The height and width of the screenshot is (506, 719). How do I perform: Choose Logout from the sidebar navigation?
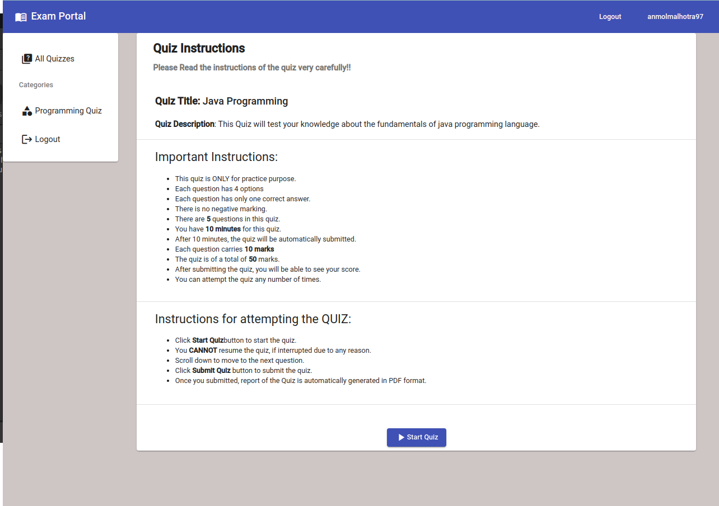(48, 139)
